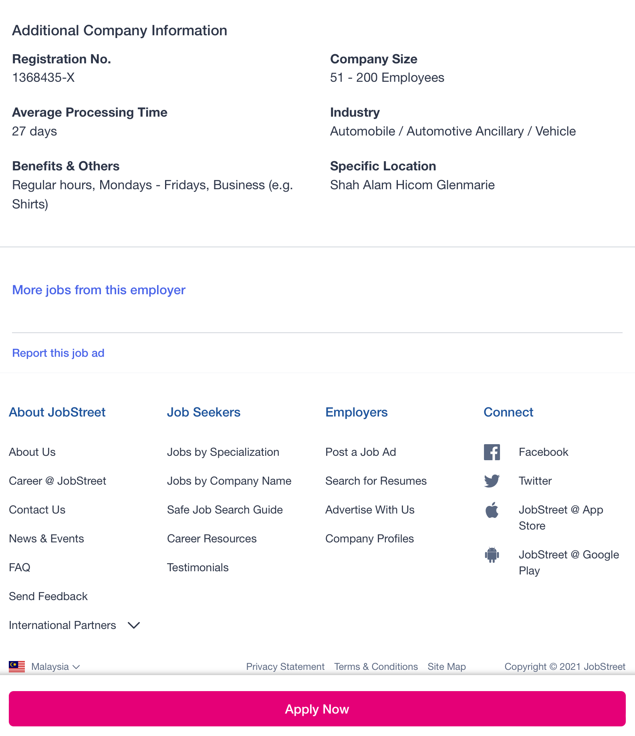The height and width of the screenshot is (736, 635).
Task: Open Company Profiles under Employers
Action: [x=369, y=538]
